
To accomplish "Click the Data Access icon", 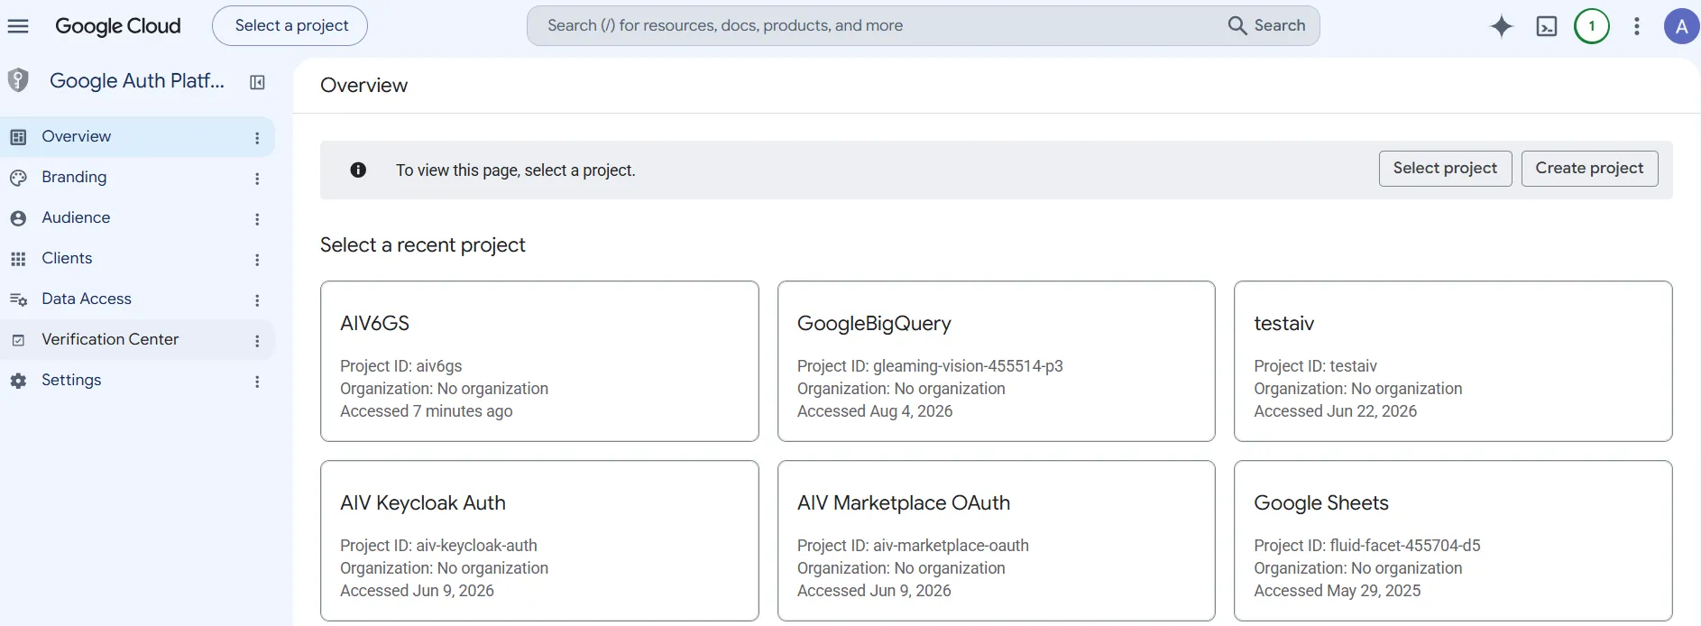I will (18, 299).
